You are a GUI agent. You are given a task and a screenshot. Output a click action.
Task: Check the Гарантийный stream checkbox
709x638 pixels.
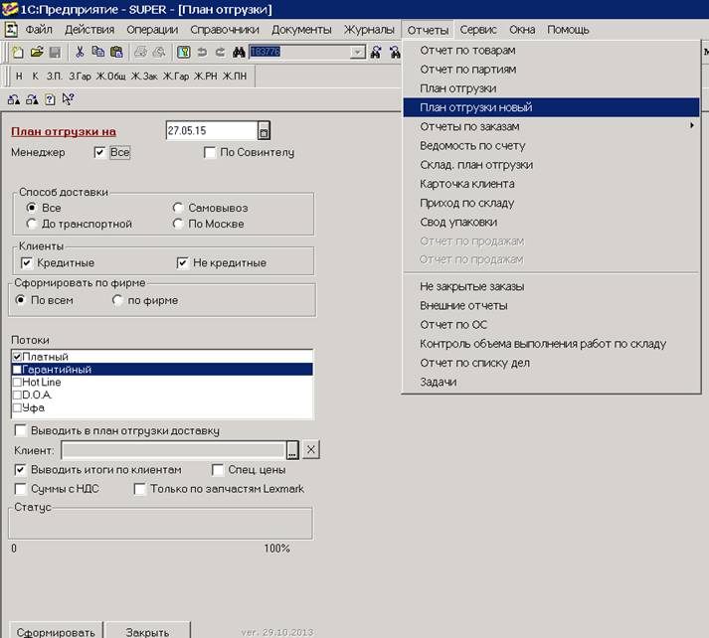click(18, 370)
